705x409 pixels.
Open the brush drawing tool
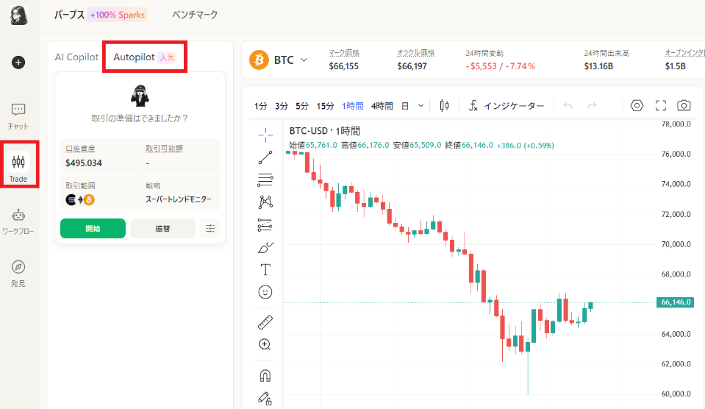(x=265, y=247)
